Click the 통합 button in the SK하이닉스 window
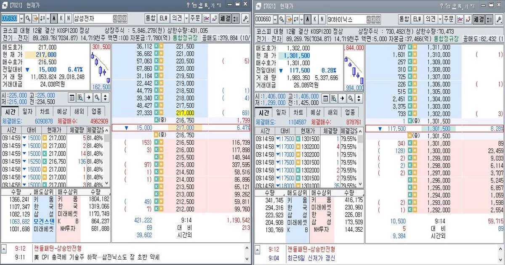 pos(404,19)
